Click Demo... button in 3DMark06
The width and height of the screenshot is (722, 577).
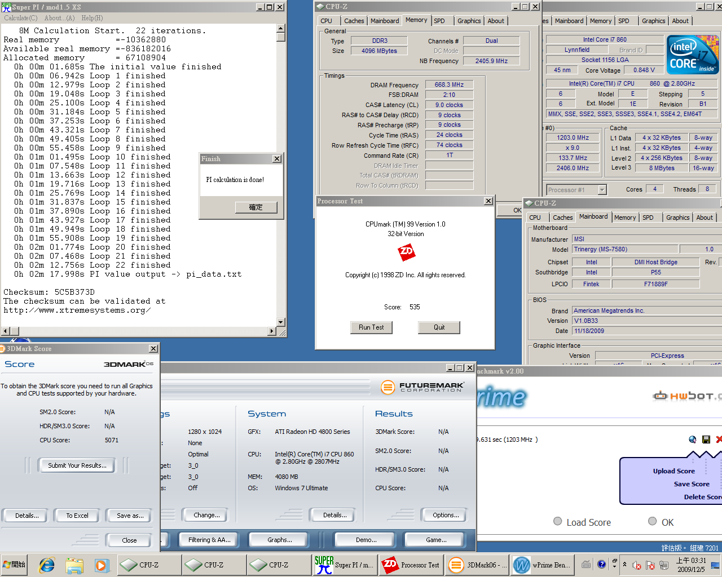366,540
